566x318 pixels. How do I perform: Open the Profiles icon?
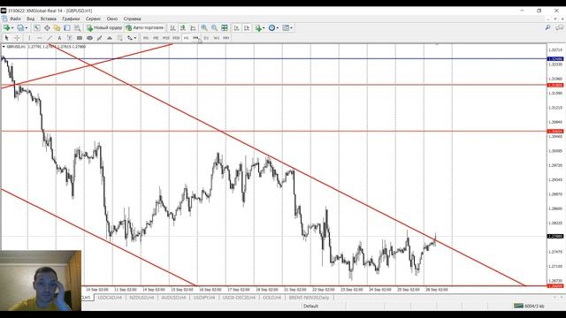coord(20,27)
